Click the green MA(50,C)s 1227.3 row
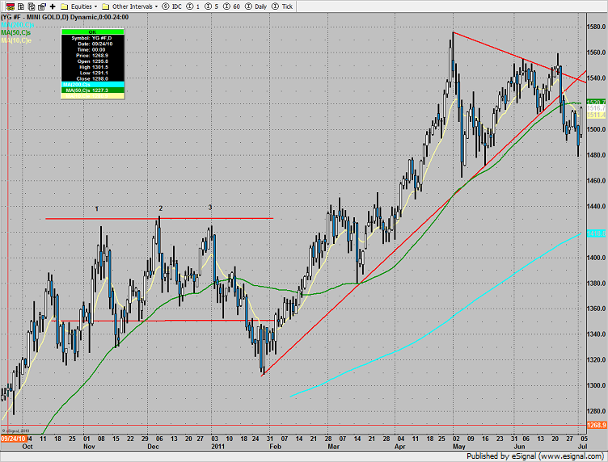Viewport: 608px width, 462px height. coord(93,90)
